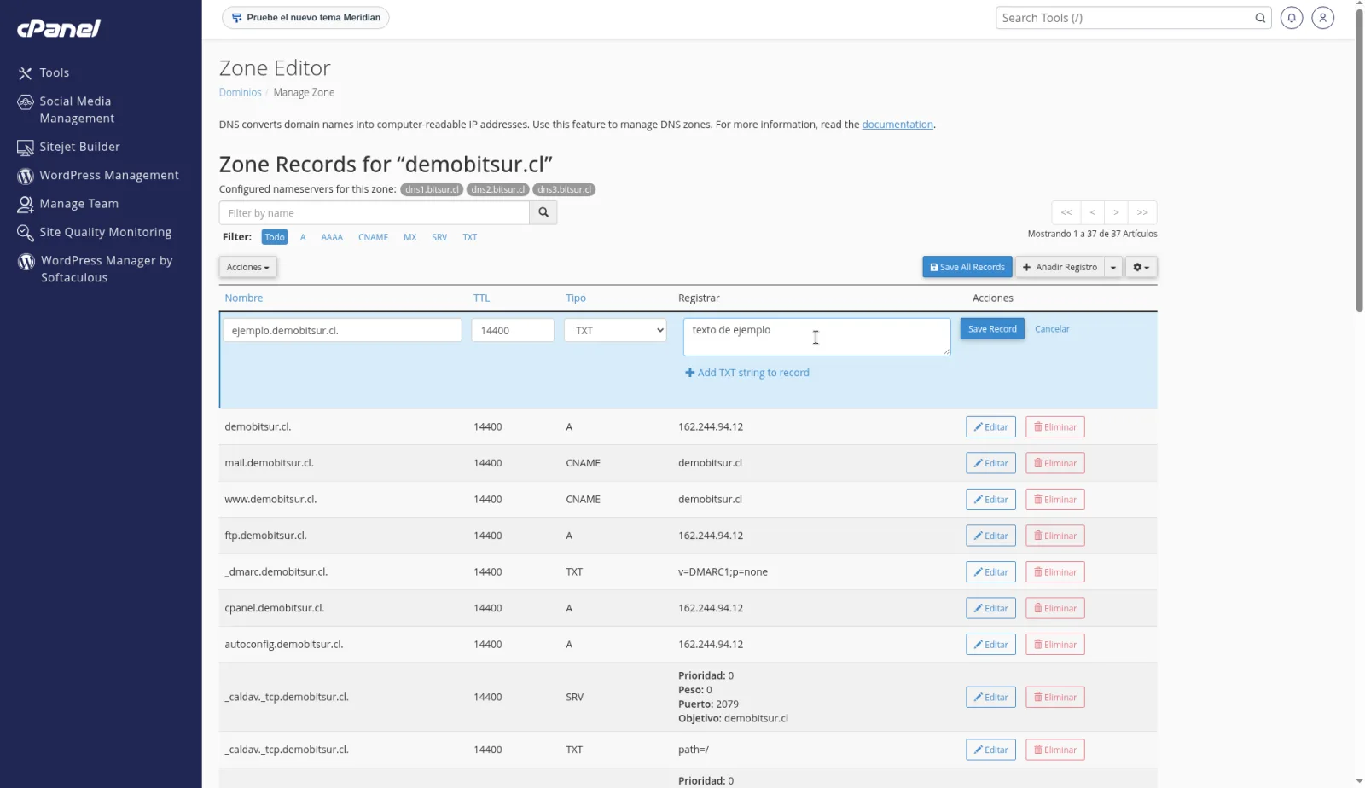The height and width of the screenshot is (788, 1365).
Task: Filter records by CNAME type
Action: [x=374, y=237]
